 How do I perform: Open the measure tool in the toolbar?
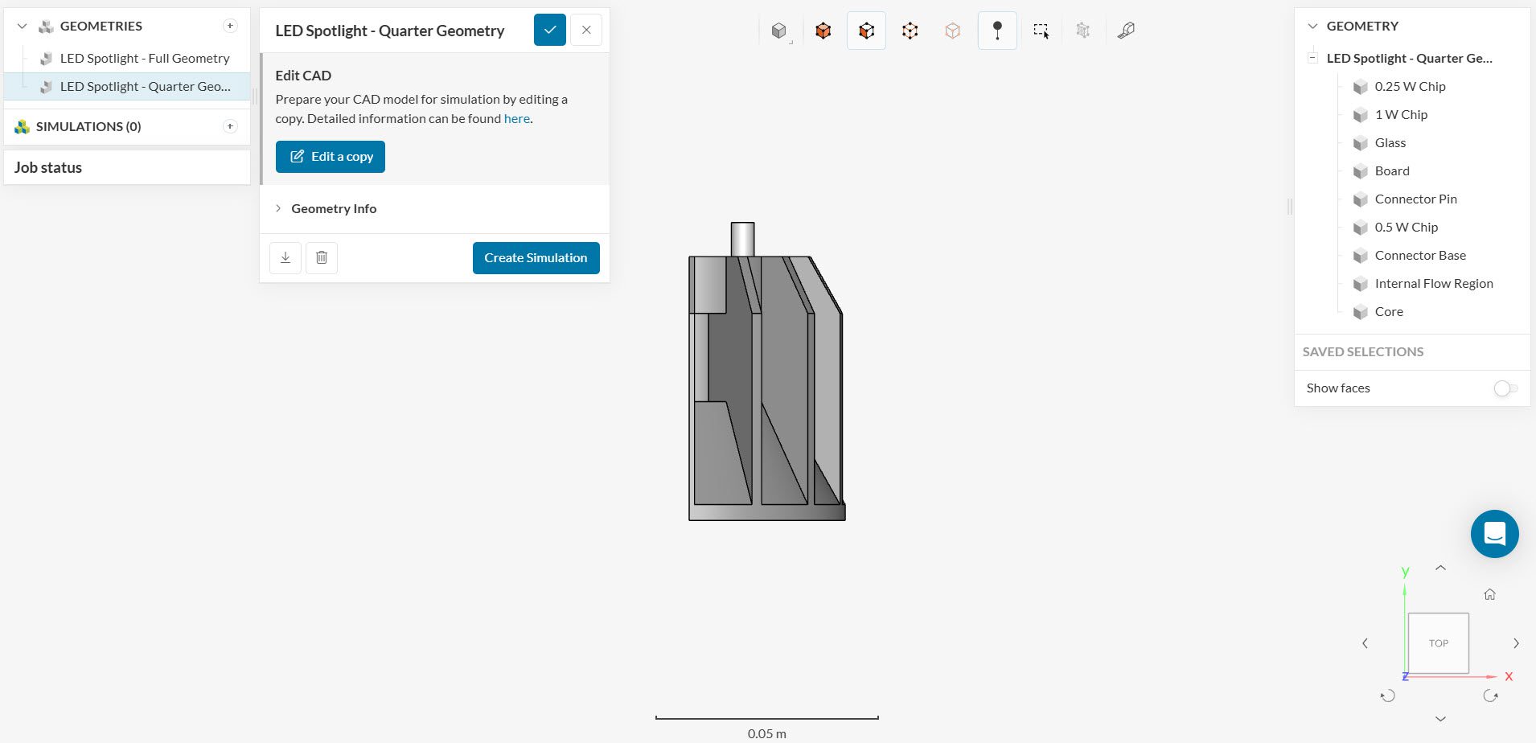1126,30
